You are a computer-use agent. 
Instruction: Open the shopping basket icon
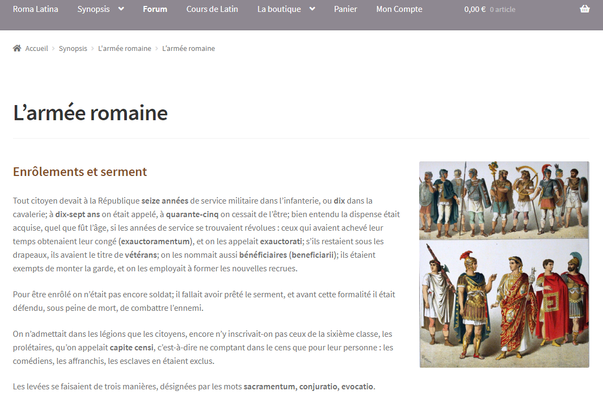pyautogui.click(x=585, y=9)
